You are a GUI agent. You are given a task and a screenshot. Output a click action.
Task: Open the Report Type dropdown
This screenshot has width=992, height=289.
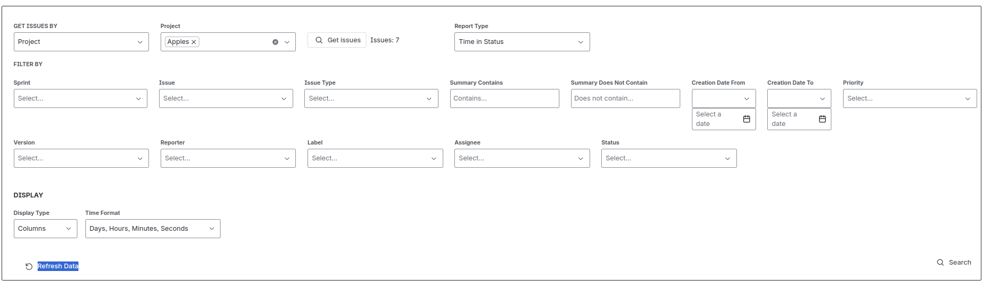point(522,42)
